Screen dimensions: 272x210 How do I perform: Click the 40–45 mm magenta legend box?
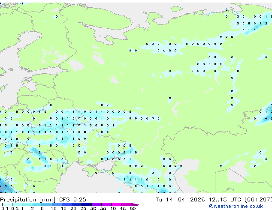pos(116,204)
